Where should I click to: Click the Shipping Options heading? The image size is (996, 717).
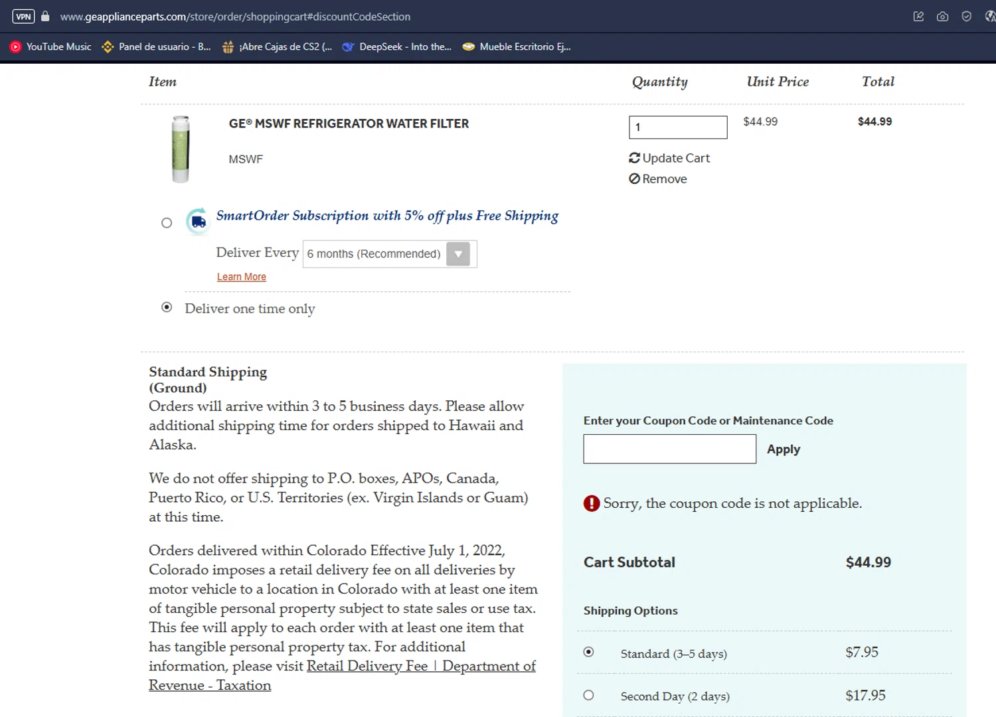pyautogui.click(x=631, y=611)
